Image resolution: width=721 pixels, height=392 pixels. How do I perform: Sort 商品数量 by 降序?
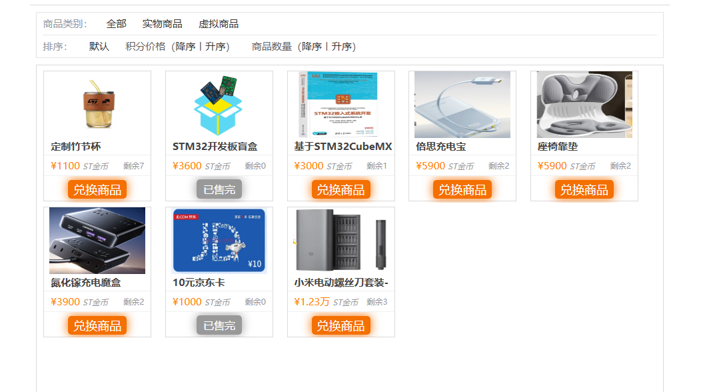pyautogui.click(x=312, y=47)
